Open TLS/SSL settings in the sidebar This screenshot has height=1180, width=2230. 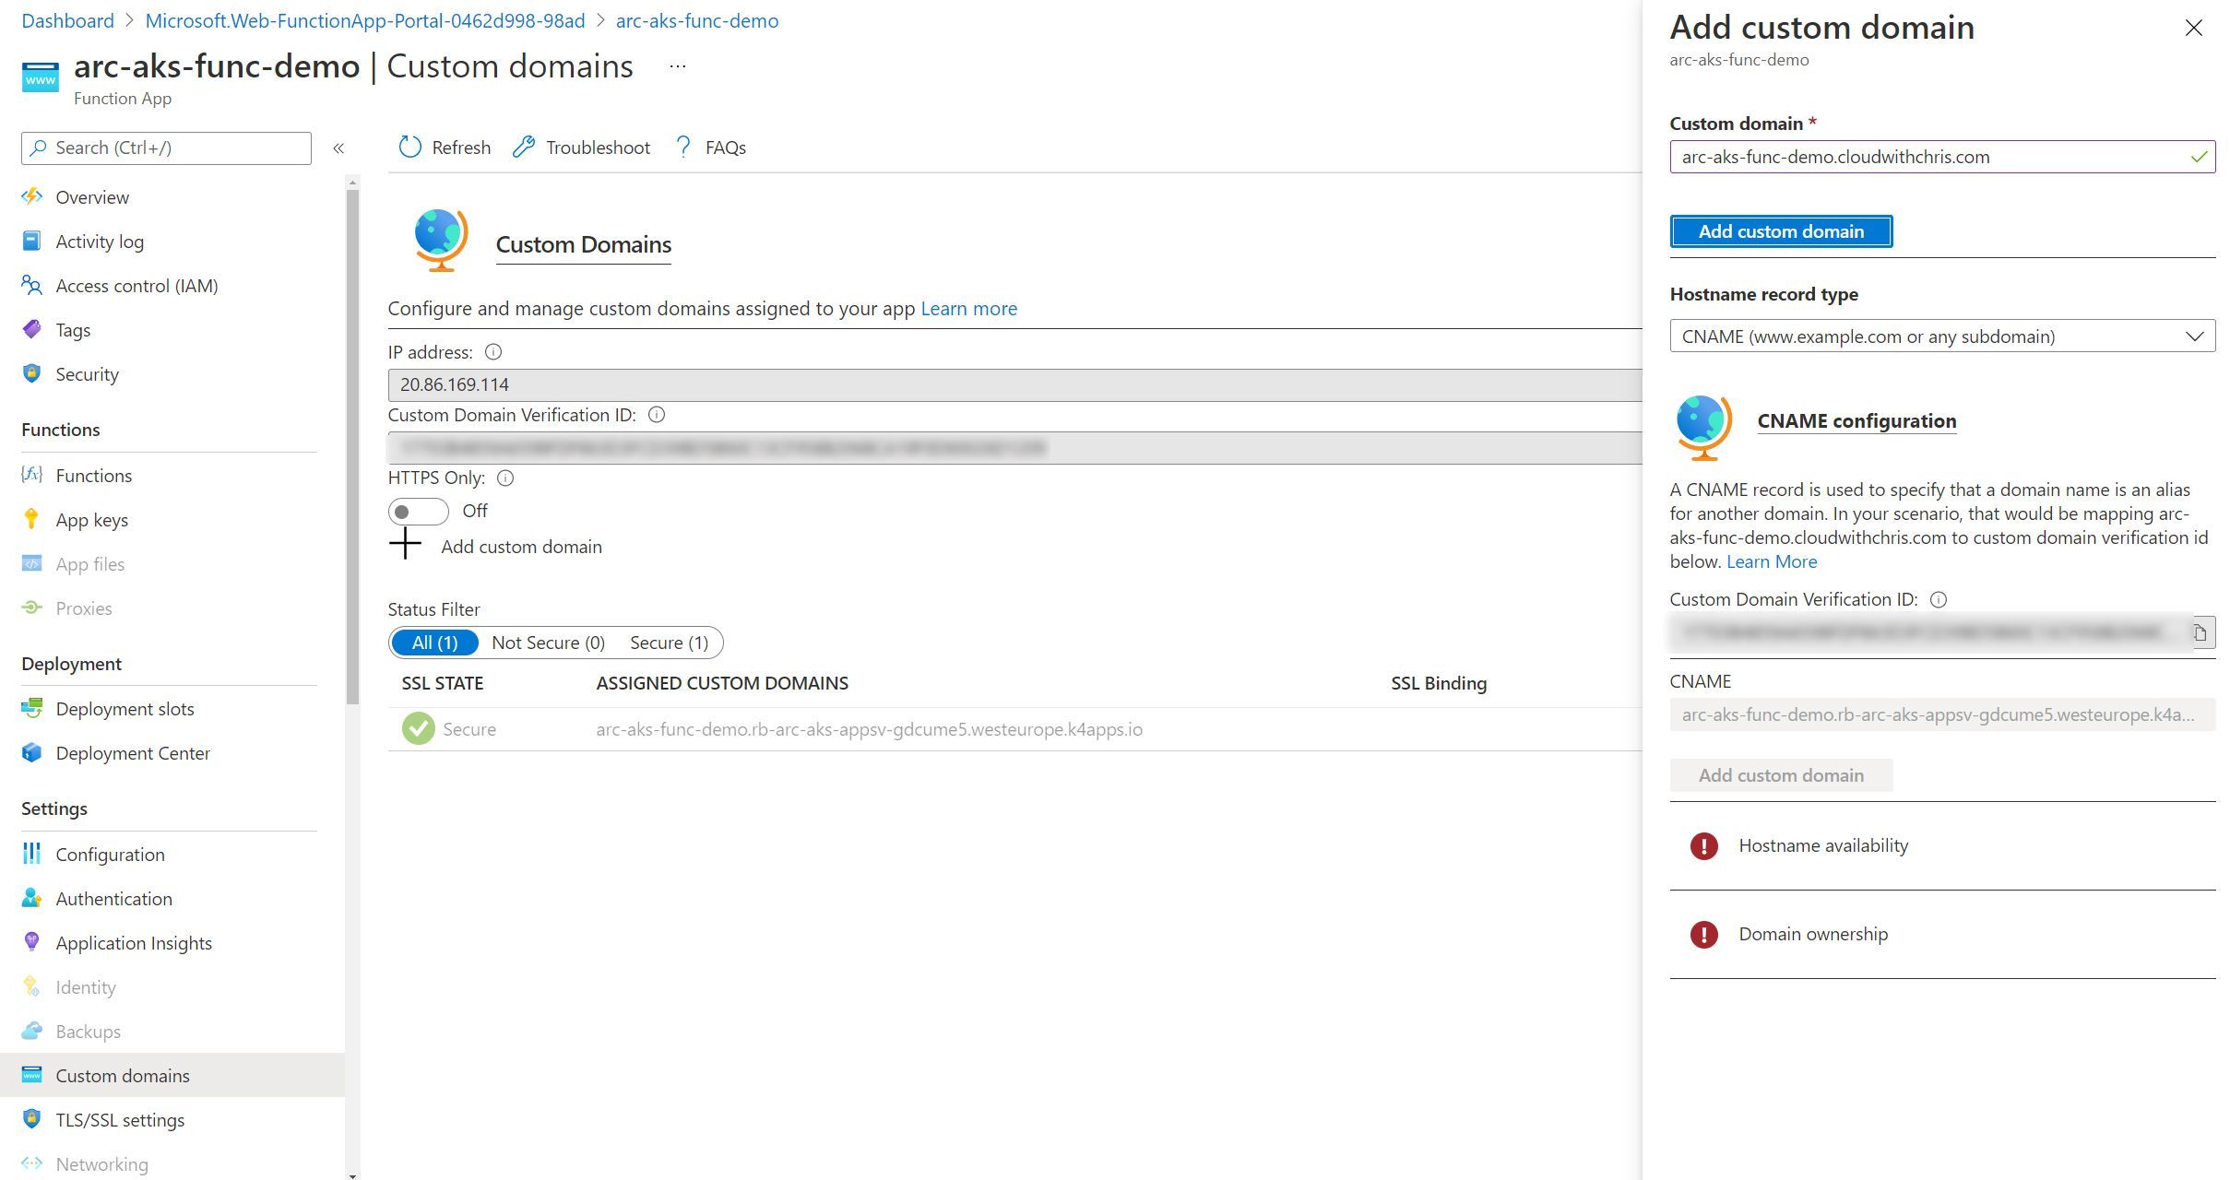[x=120, y=1119]
